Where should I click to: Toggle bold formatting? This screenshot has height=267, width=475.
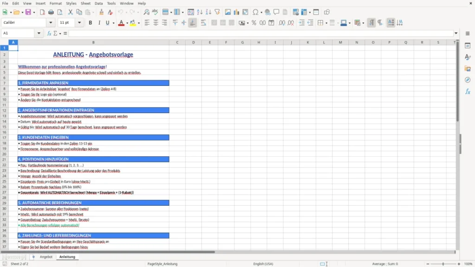(90, 23)
